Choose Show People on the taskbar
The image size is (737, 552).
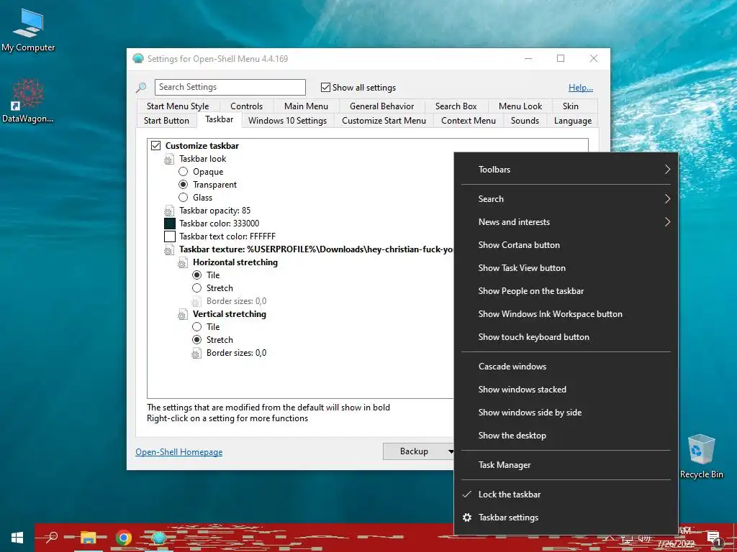point(566,291)
